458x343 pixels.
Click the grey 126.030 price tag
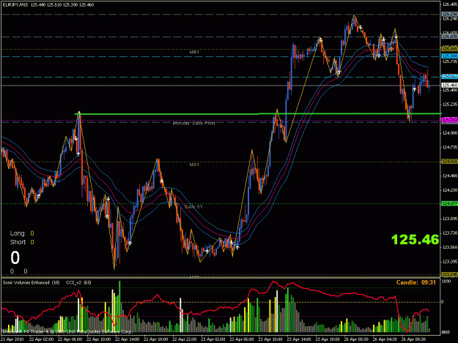[449, 37]
